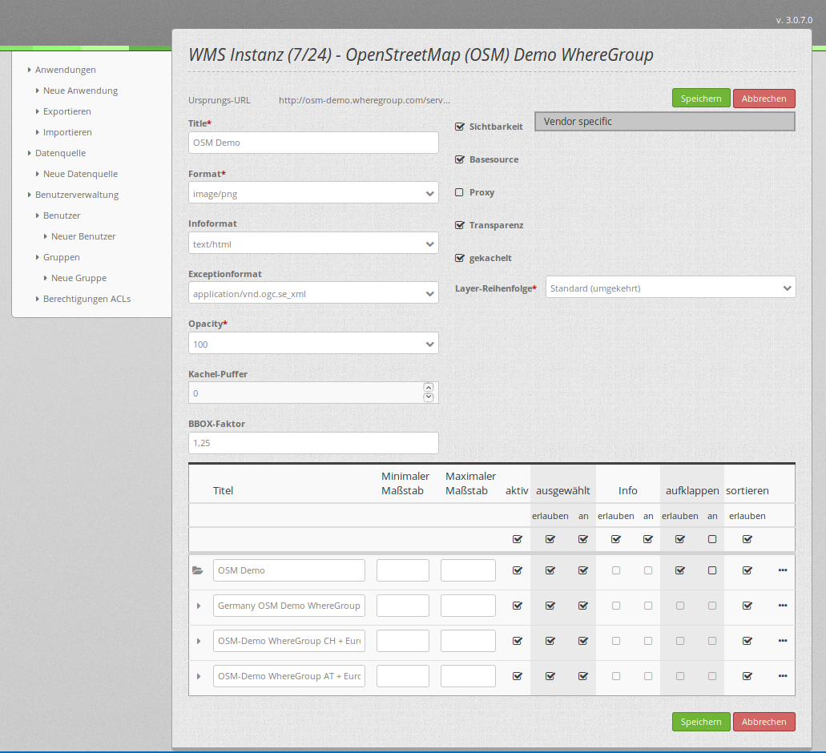Open three-dots menu for OSM-Demo CH row
The image size is (826, 753).
(782, 641)
